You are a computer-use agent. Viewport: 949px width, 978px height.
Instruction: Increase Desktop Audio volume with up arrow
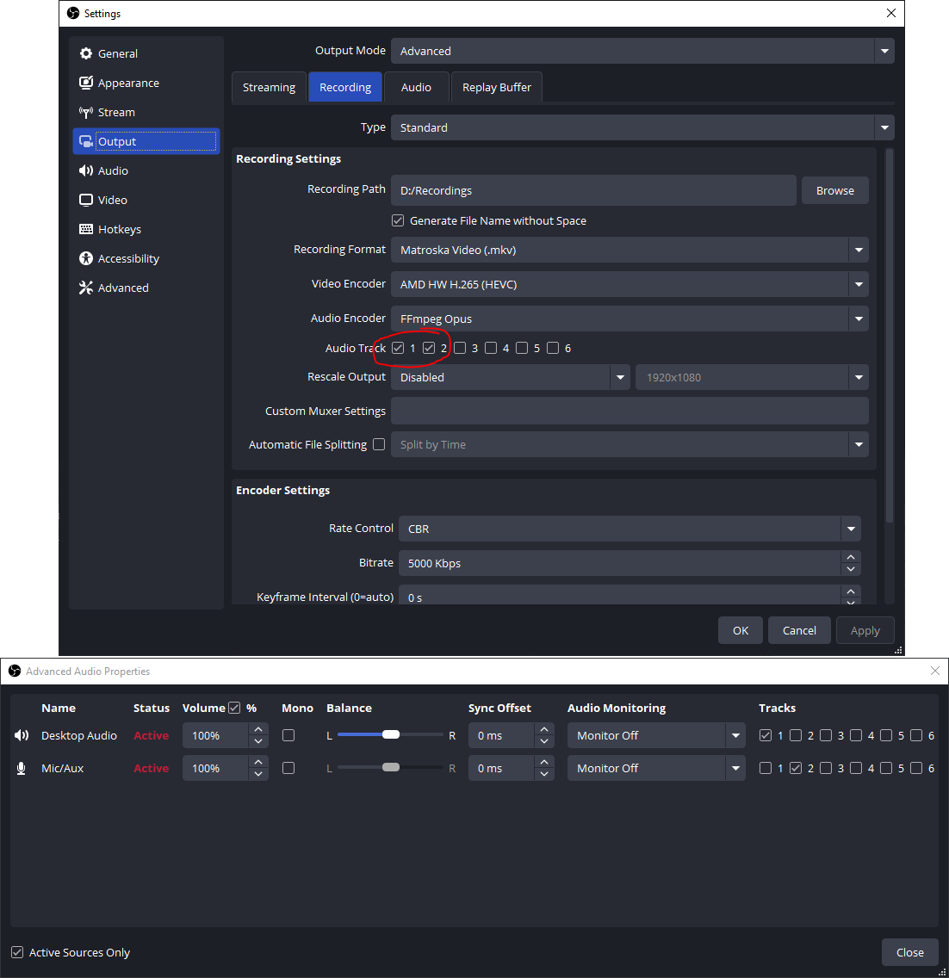259,729
